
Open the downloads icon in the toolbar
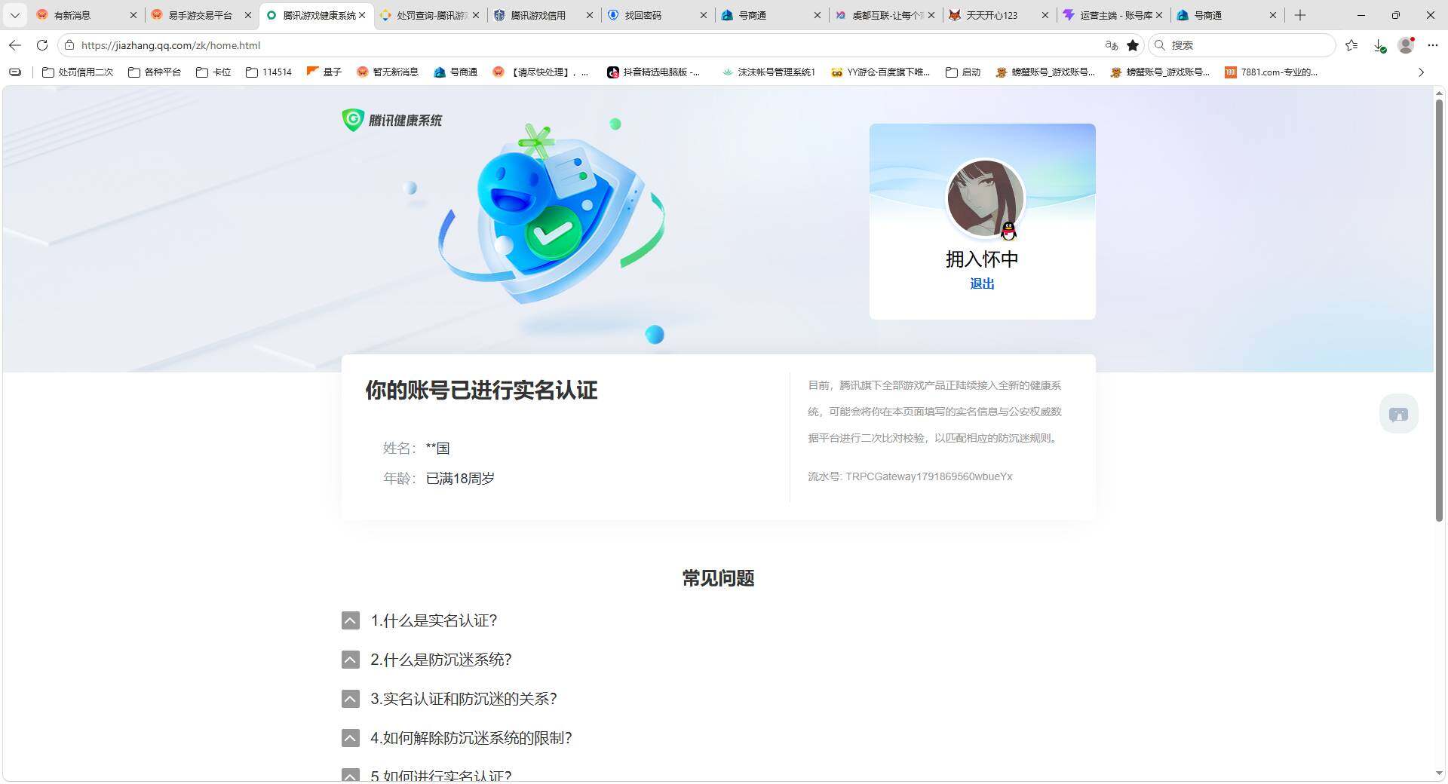tap(1379, 45)
